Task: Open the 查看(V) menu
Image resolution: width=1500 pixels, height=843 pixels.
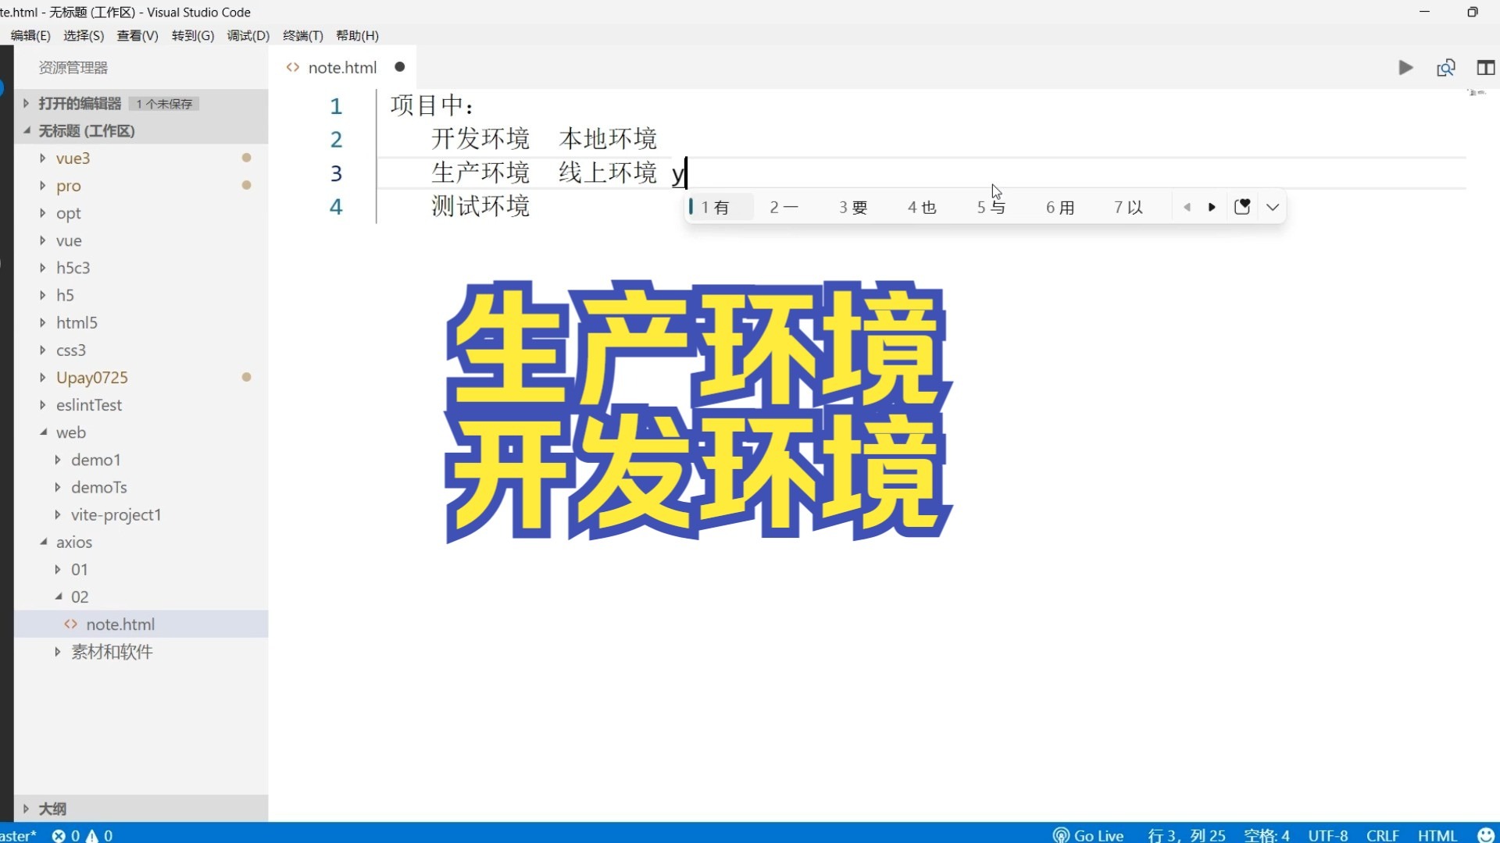Action: click(137, 36)
